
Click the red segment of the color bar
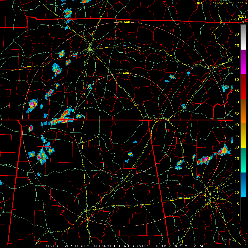[243, 87]
